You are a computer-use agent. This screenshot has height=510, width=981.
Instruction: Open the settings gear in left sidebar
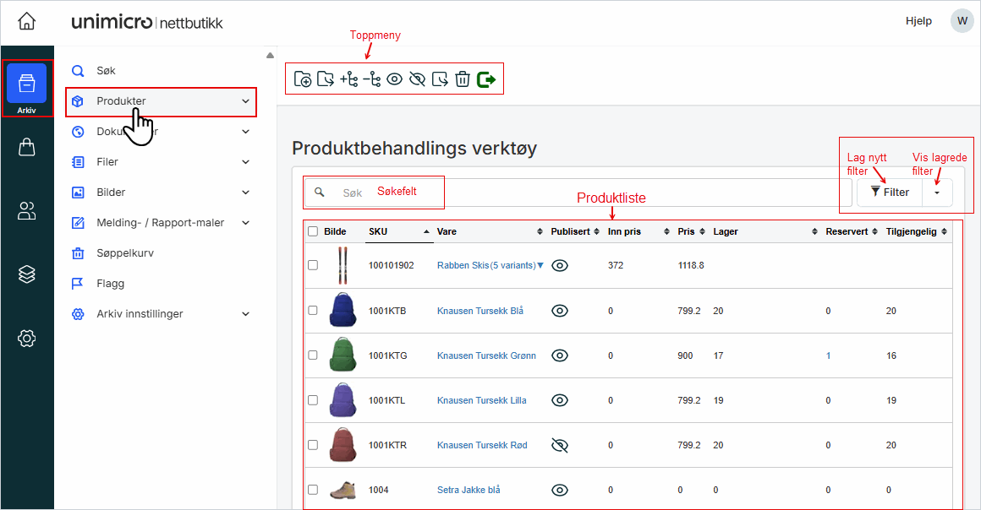point(26,339)
